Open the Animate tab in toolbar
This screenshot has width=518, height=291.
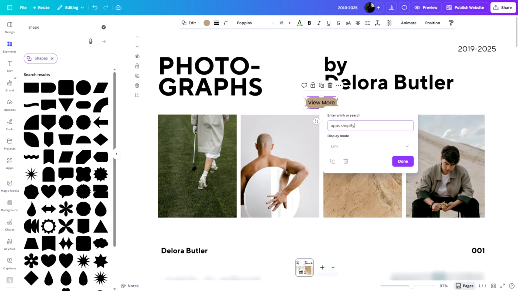tap(408, 23)
